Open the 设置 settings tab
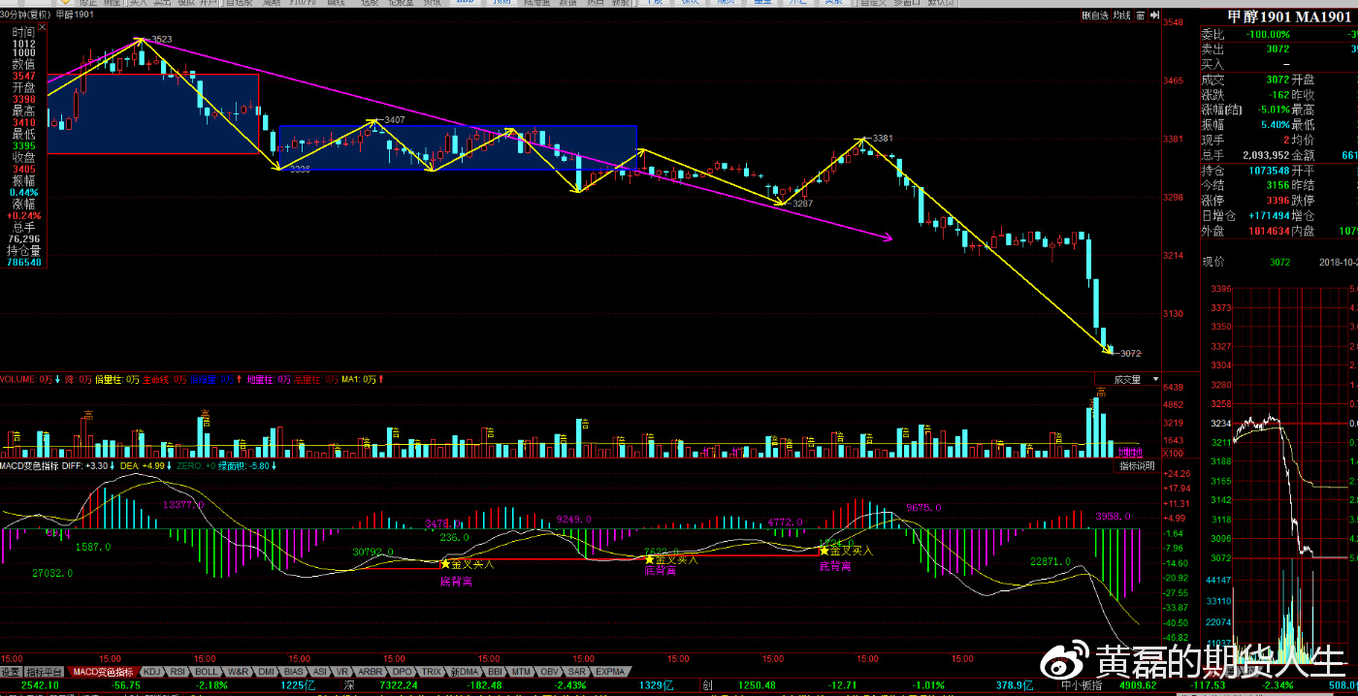 pos(11,672)
